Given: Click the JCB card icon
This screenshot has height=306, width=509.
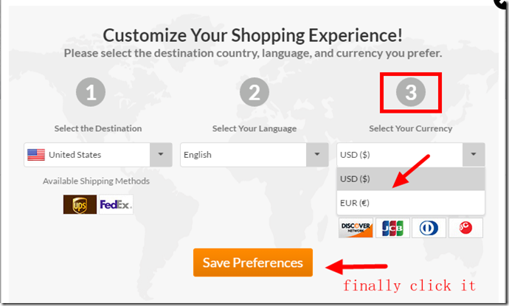Looking at the screenshot, I should tap(392, 228).
